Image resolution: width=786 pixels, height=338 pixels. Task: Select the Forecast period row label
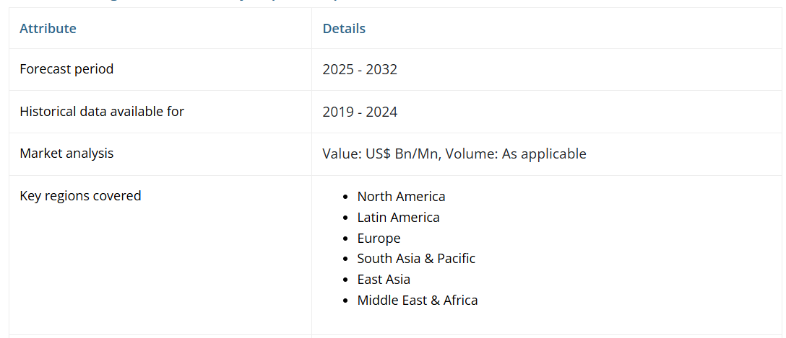66,69
